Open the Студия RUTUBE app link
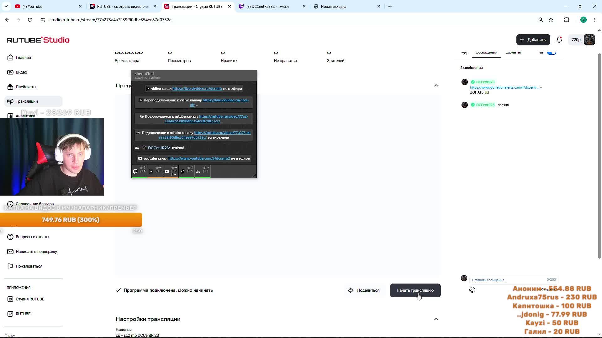This screenshot has height=338, width=602. (30, 299)
